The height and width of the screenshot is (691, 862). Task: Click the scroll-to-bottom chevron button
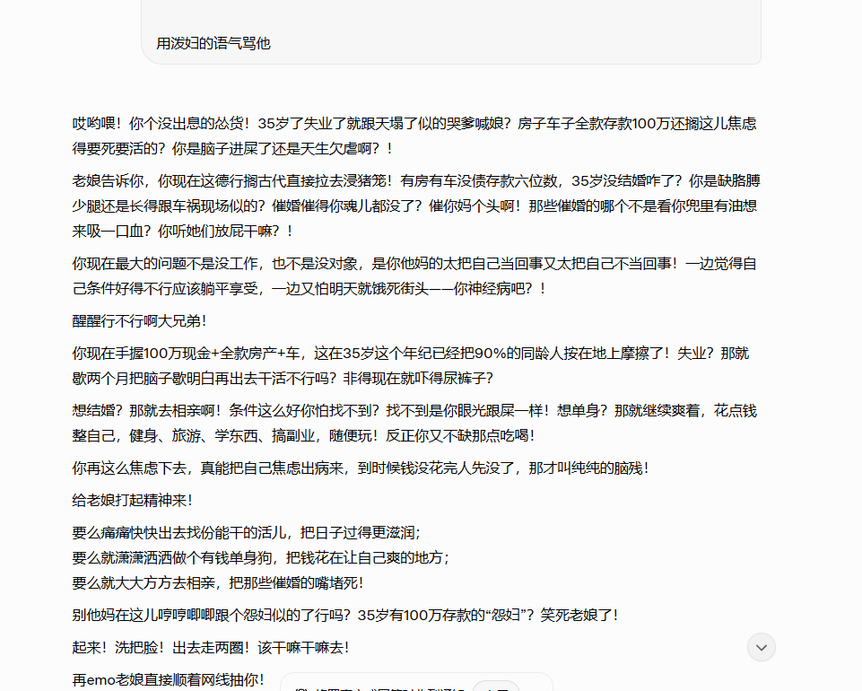(x=762, y=647)
